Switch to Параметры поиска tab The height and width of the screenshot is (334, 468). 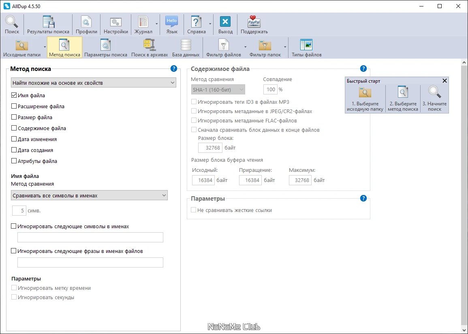click(x=106, y=47)
